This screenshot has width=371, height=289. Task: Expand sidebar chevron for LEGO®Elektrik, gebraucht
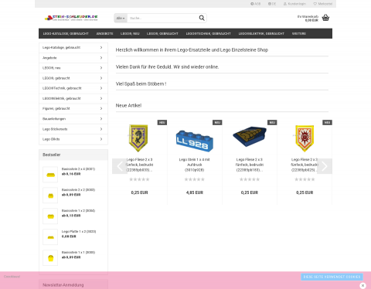pos(101,98)
